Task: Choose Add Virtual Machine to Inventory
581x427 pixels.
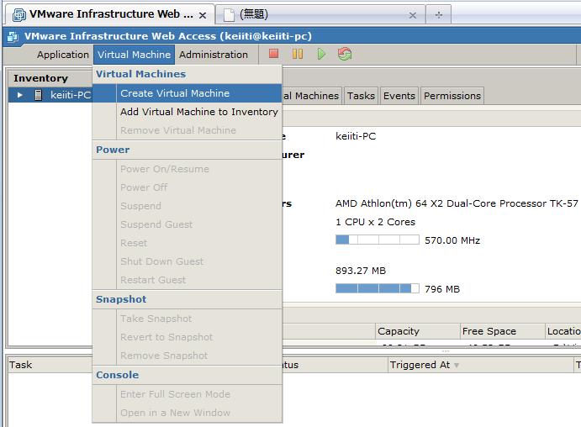Action: coord(188,112)
